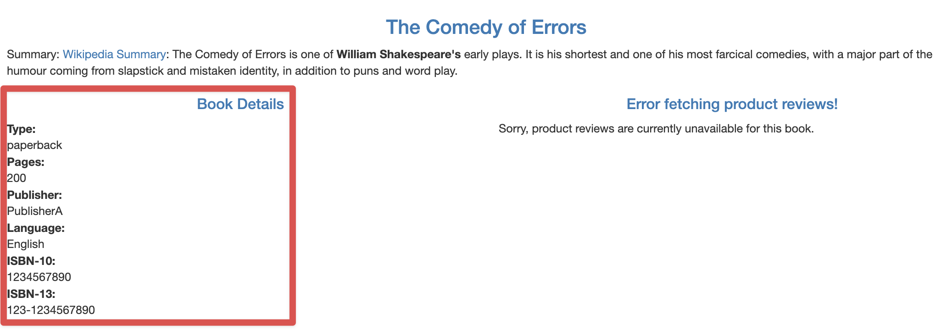The width and height of the screenshot is (947, 330).
Task: Click the Publisher: label
Action: coord(34,195)
